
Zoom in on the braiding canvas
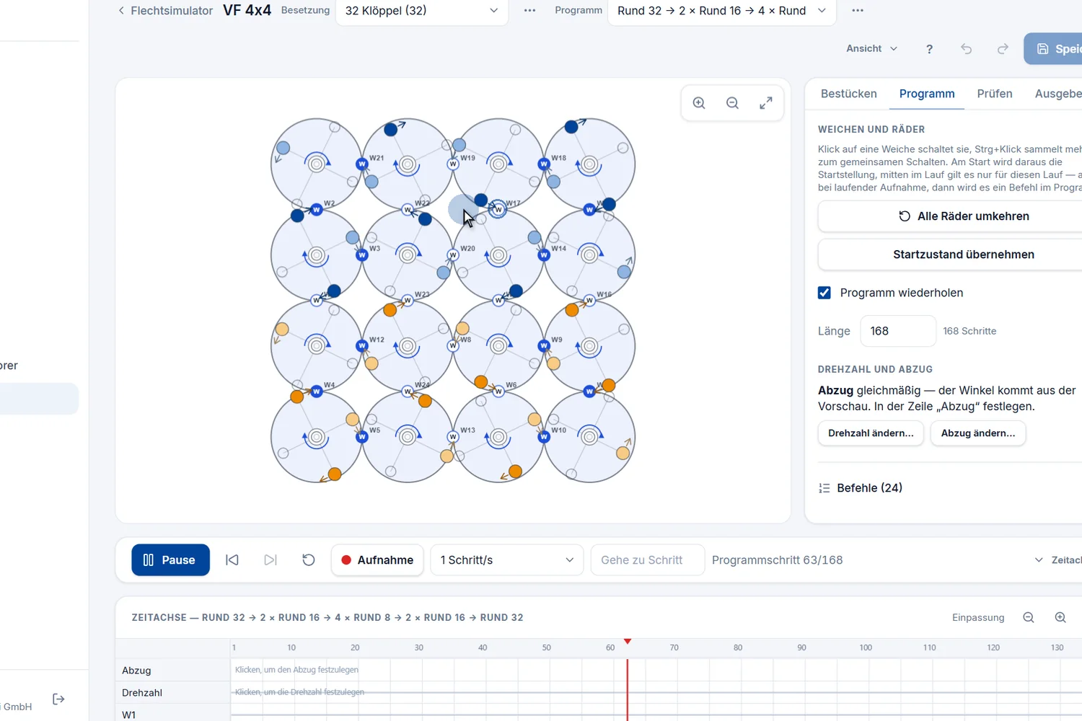[x=699, y=103]
